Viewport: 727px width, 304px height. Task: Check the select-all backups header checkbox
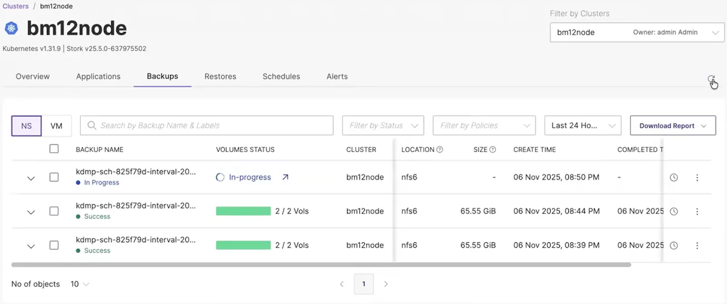[54, 149]
